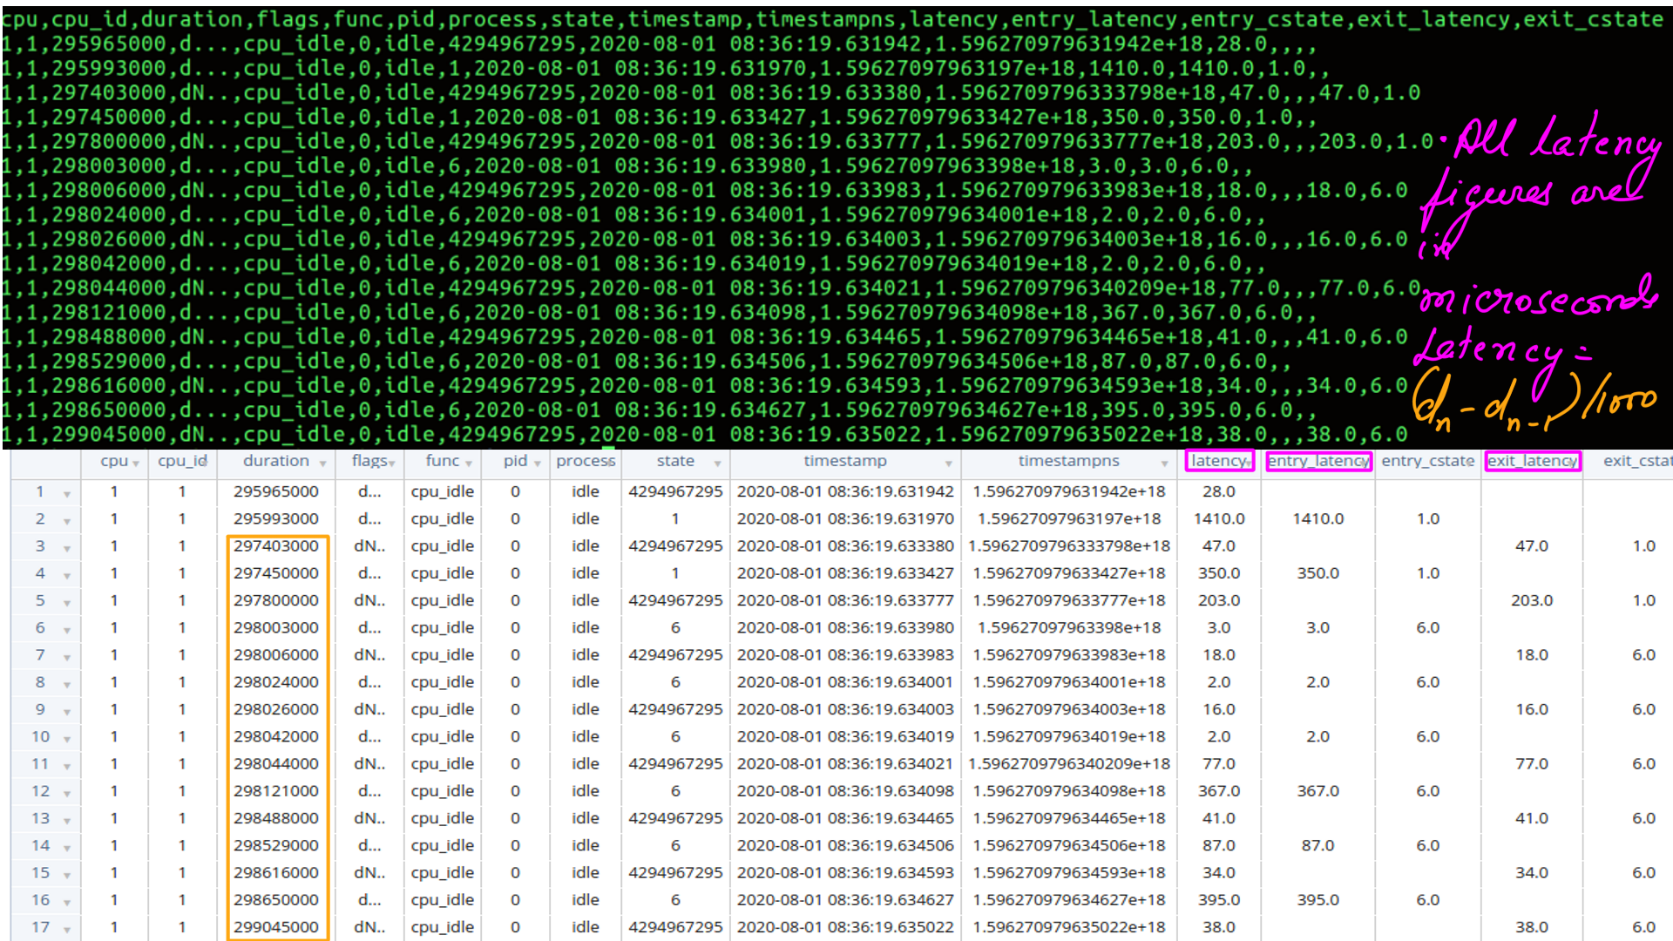
Task: Expand row 3 menu arrow
Action: coord(67,548)
